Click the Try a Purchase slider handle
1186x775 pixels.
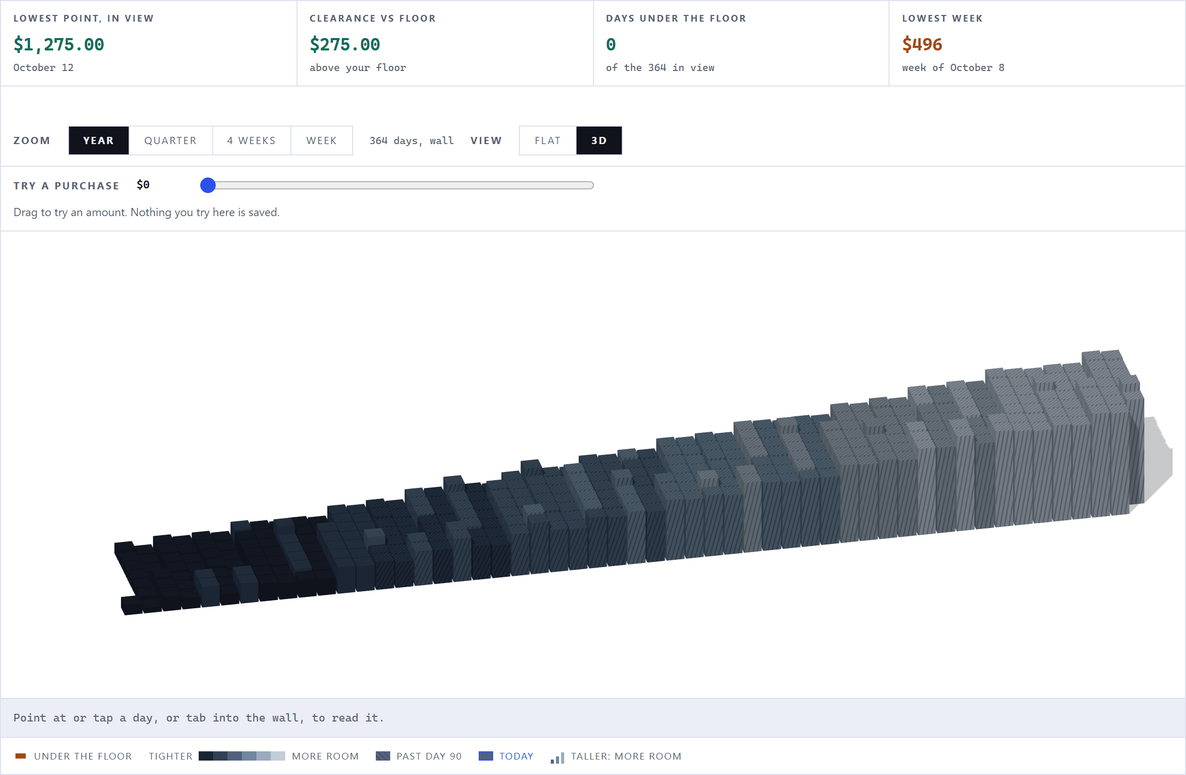pos(208,185)
